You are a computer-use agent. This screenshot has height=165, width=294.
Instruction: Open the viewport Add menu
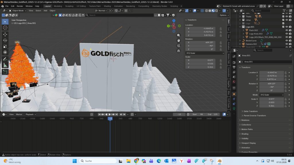(x=45, y=11)
